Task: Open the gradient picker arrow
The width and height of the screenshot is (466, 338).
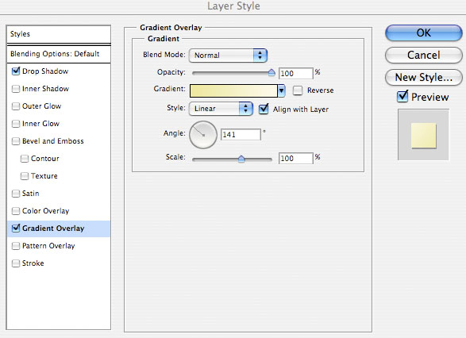Action: click(281, 90)
